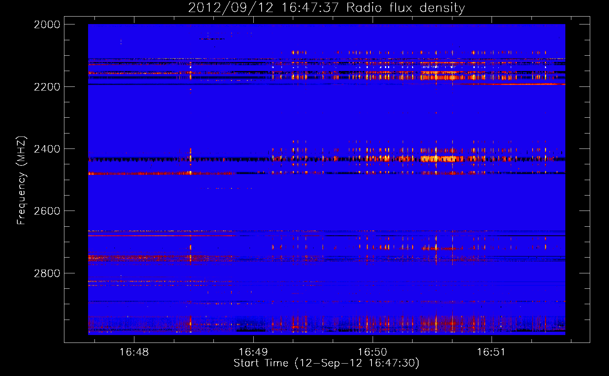Image resolution: width=609 pixels, height=376 pixels.
Task: Click the 16:51 time tick label
Action: (x=491, y=352)
